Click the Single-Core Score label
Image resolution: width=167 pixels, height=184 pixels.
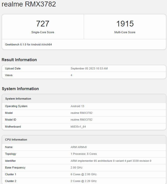pos(43,32)
